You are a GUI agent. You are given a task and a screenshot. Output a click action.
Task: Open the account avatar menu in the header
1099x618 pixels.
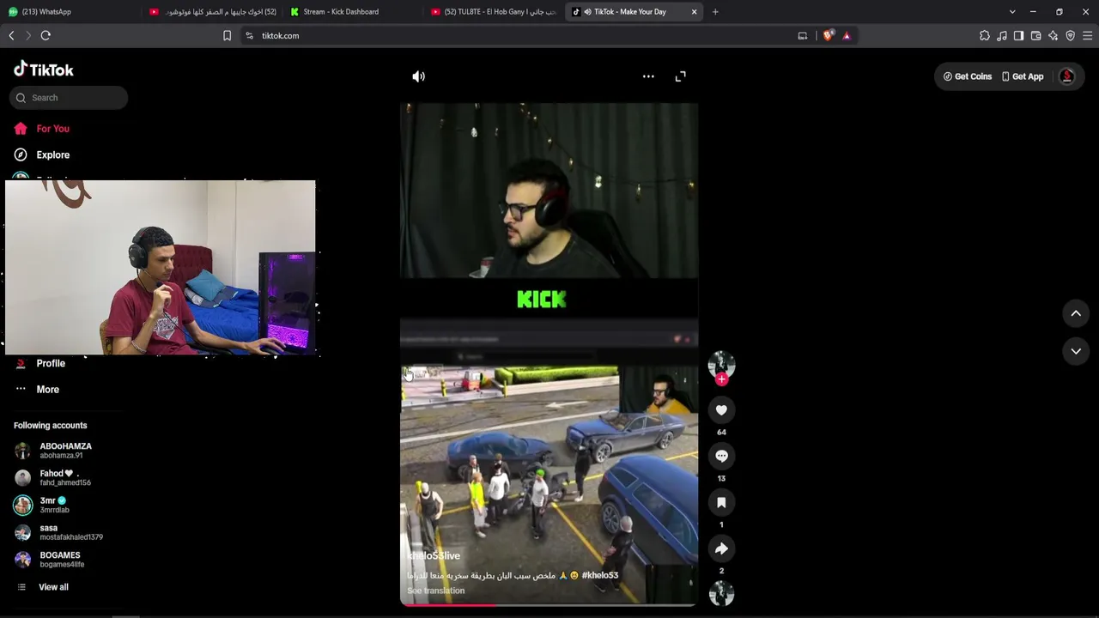pos(1067,76)
